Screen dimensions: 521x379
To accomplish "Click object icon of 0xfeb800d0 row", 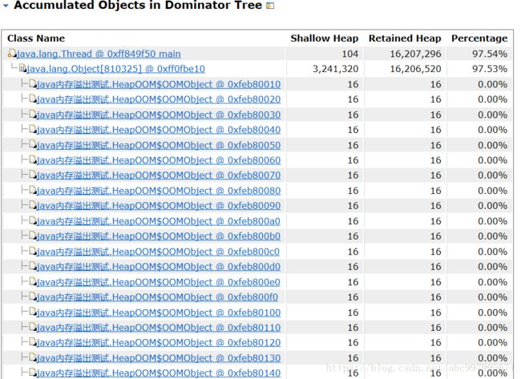I will [33, 266].
